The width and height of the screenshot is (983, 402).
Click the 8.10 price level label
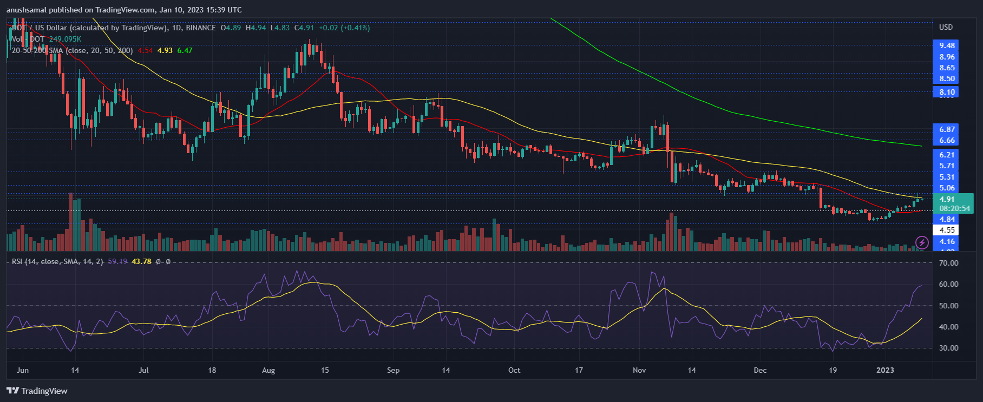pyautogui.click(x=947, y=92)
